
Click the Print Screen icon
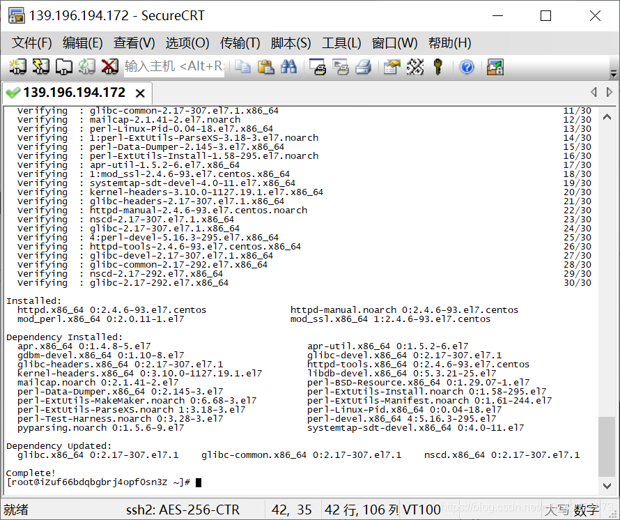click(x=318, y=67)
